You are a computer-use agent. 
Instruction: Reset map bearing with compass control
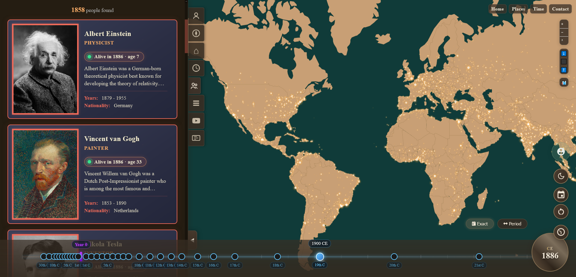point(564,41)
